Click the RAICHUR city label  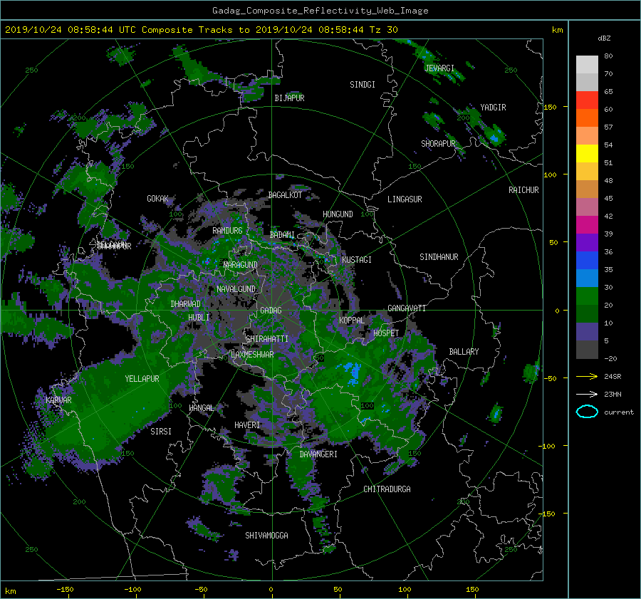point(523,190)
